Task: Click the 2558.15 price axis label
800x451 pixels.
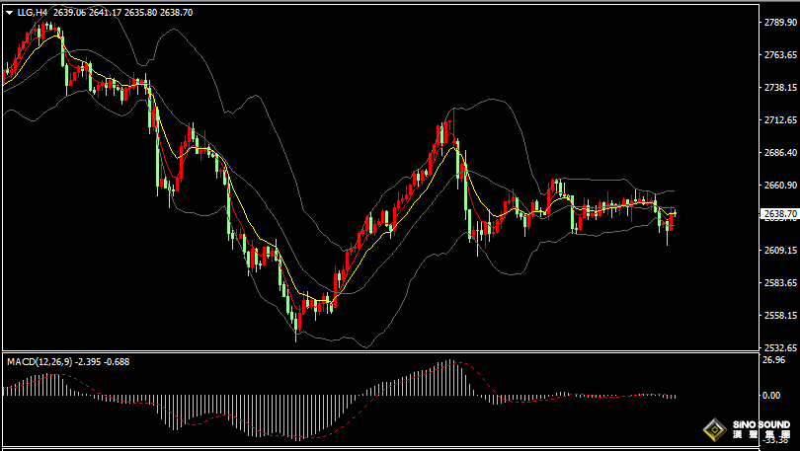Action: click(x=780, y=315)
